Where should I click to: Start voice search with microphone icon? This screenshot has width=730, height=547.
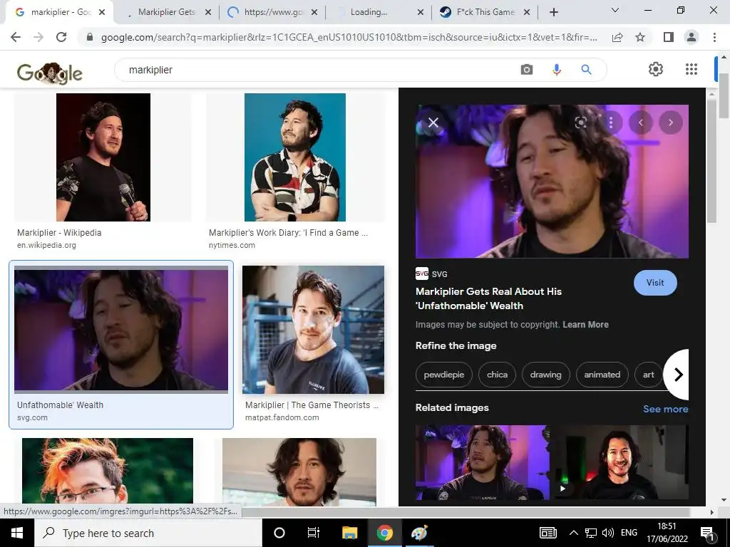pos(556,70)
